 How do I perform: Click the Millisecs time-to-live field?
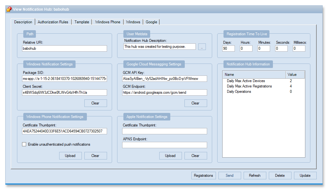(299, 48)
